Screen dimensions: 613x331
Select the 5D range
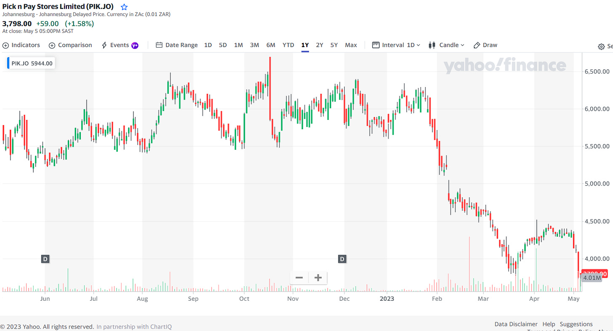223,45
